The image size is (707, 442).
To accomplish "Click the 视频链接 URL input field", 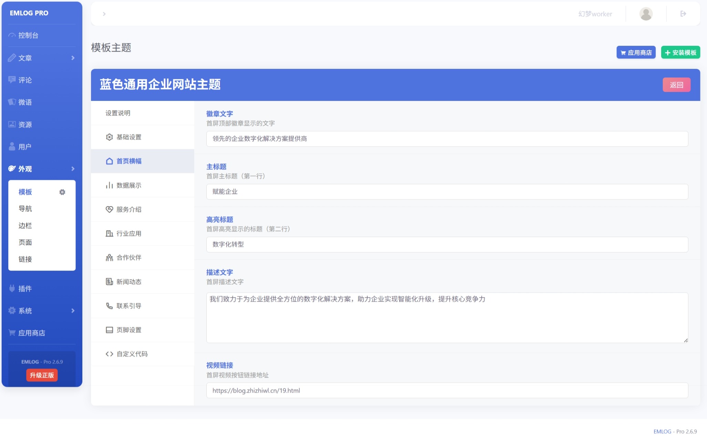I will [x=447, y=390].
